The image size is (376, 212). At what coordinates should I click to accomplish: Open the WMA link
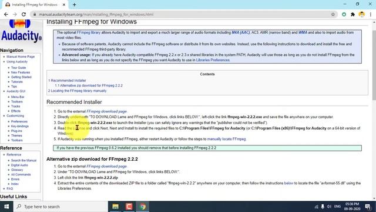[303, 32]
